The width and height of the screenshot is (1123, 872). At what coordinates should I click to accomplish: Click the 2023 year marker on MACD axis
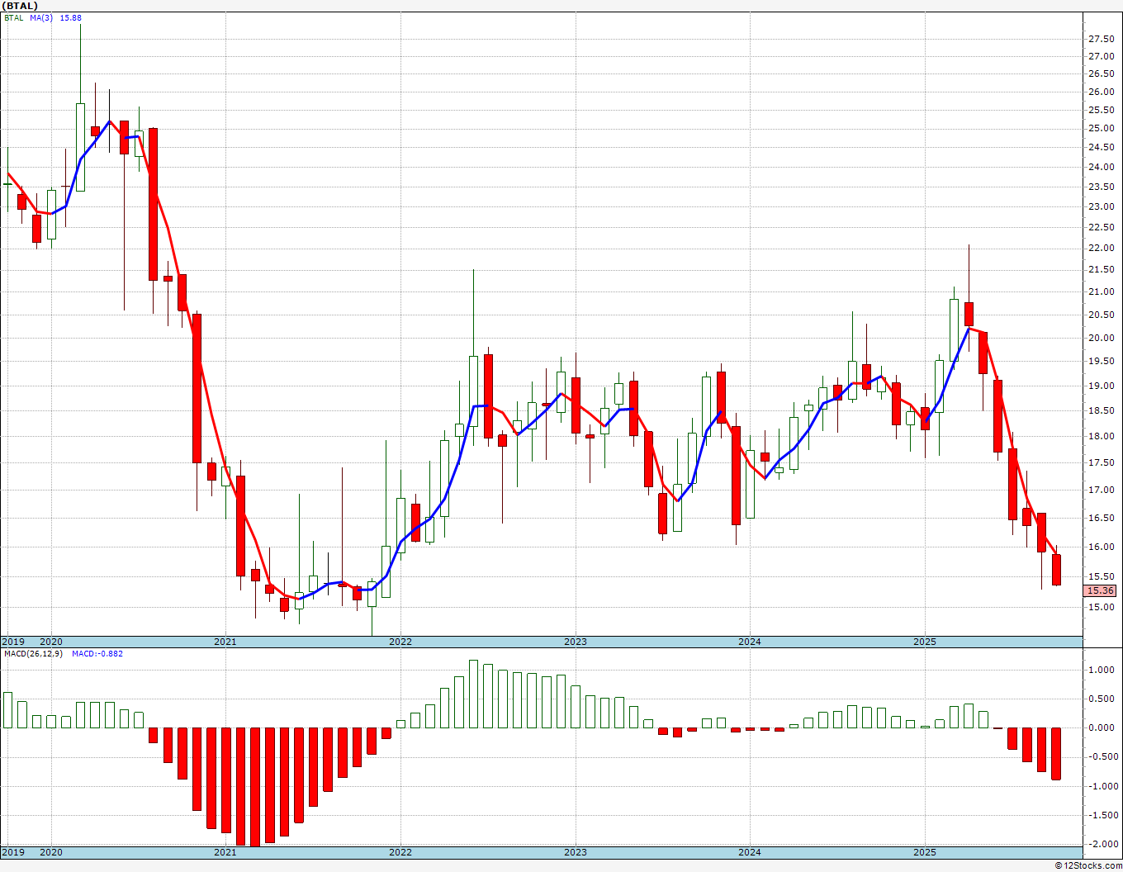coord(576,852)
